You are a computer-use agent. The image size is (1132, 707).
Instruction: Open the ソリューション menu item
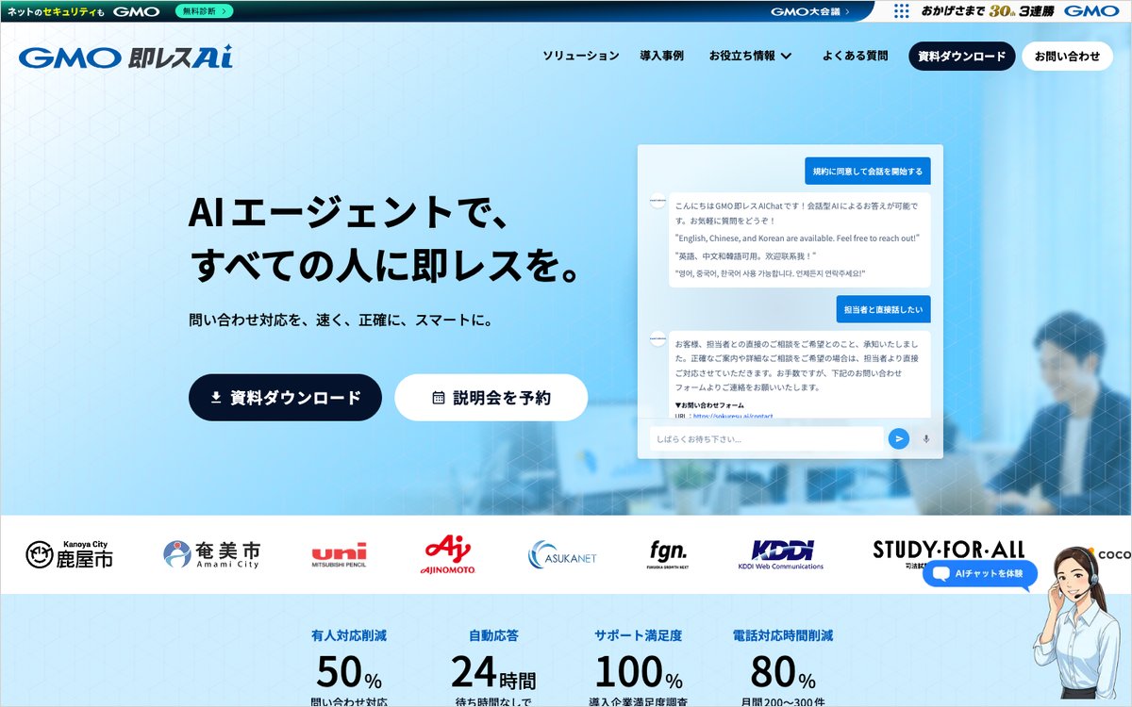(581, 56)
